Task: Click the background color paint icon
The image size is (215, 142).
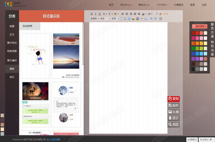Action: coord(115,14)
